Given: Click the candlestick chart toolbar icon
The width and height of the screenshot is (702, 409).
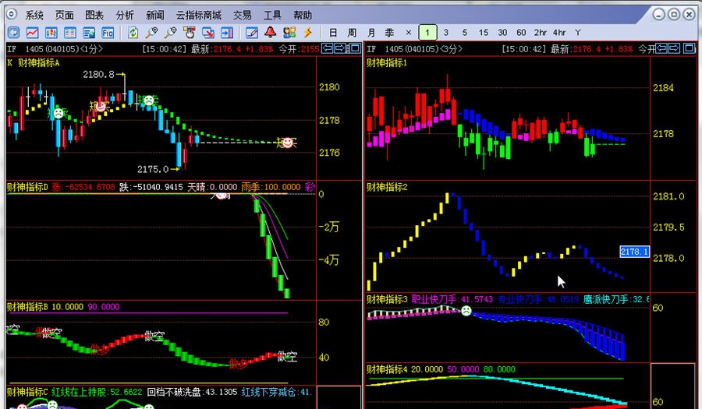Looking at the screenshot, I should click(x=51, y=33).
